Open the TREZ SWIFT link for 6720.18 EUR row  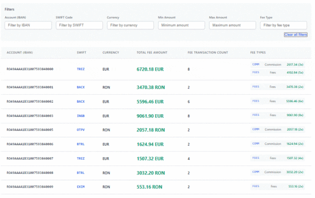click(x=80, y=69)
